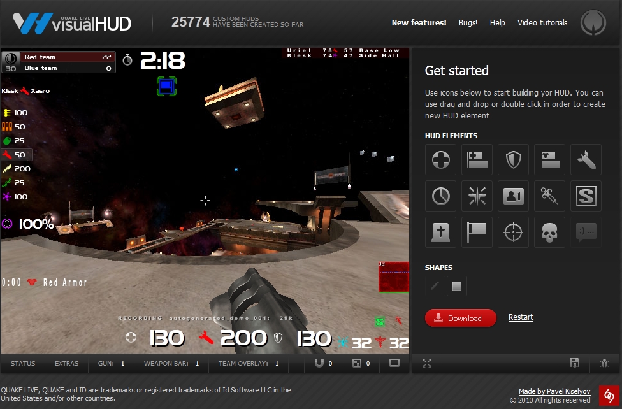
Task: Select the ammo value 200 in preview
Action: [x=243, y=338]
